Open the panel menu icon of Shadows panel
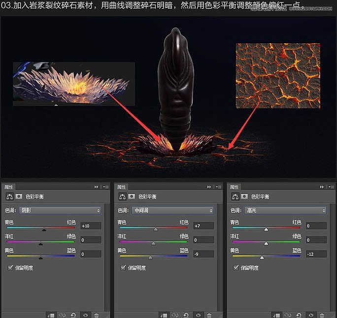Screen dimensions: 337x318 (x=106, y=187)
